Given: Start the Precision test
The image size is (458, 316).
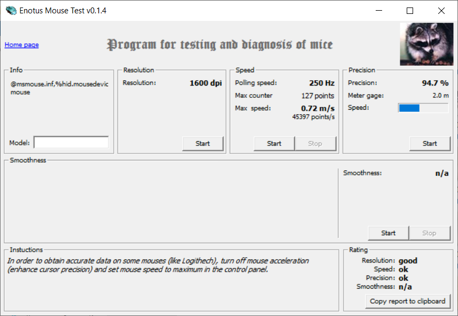Looking at the screenshot, I should 430,143.
